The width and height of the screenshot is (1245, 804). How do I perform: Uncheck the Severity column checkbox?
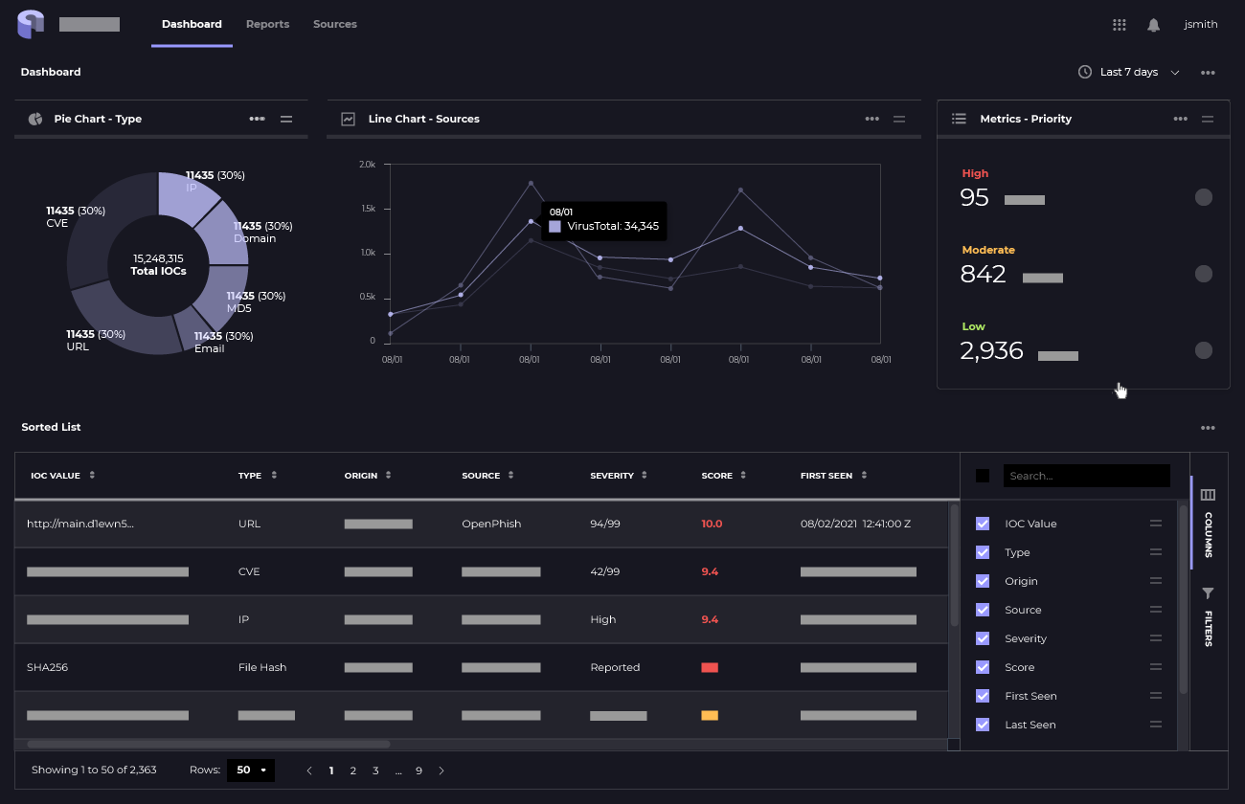click(x=983, y=638)
